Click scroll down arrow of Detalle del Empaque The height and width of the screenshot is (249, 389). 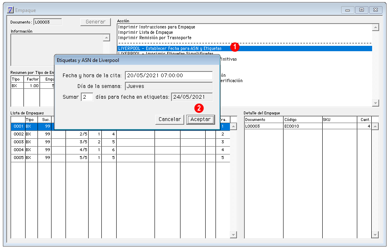(x=375, y=235)
